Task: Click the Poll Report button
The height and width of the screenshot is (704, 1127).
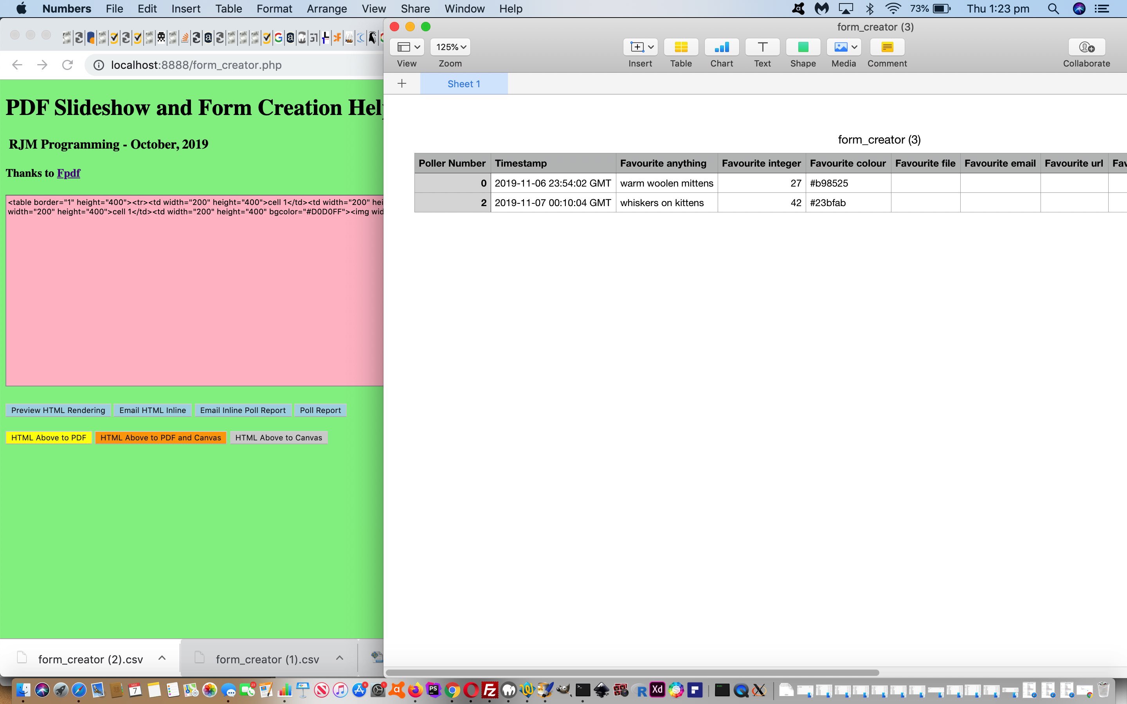Action: pyautogui.click(x=320, y=409)
